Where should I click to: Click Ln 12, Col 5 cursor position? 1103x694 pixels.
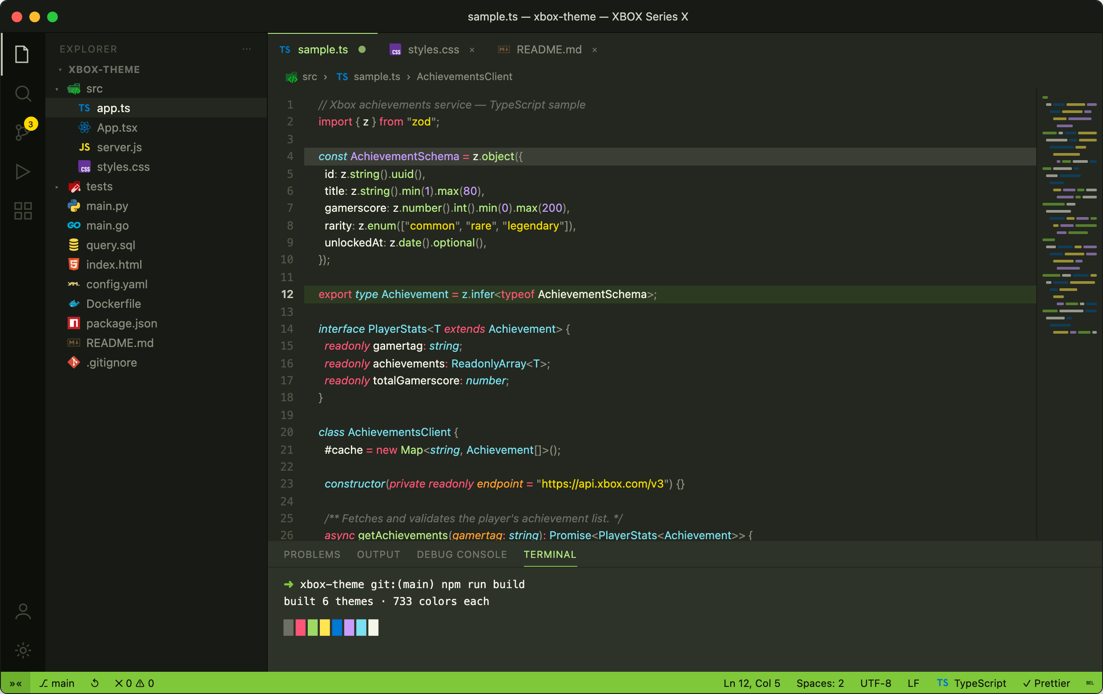[x=752, y=683]
